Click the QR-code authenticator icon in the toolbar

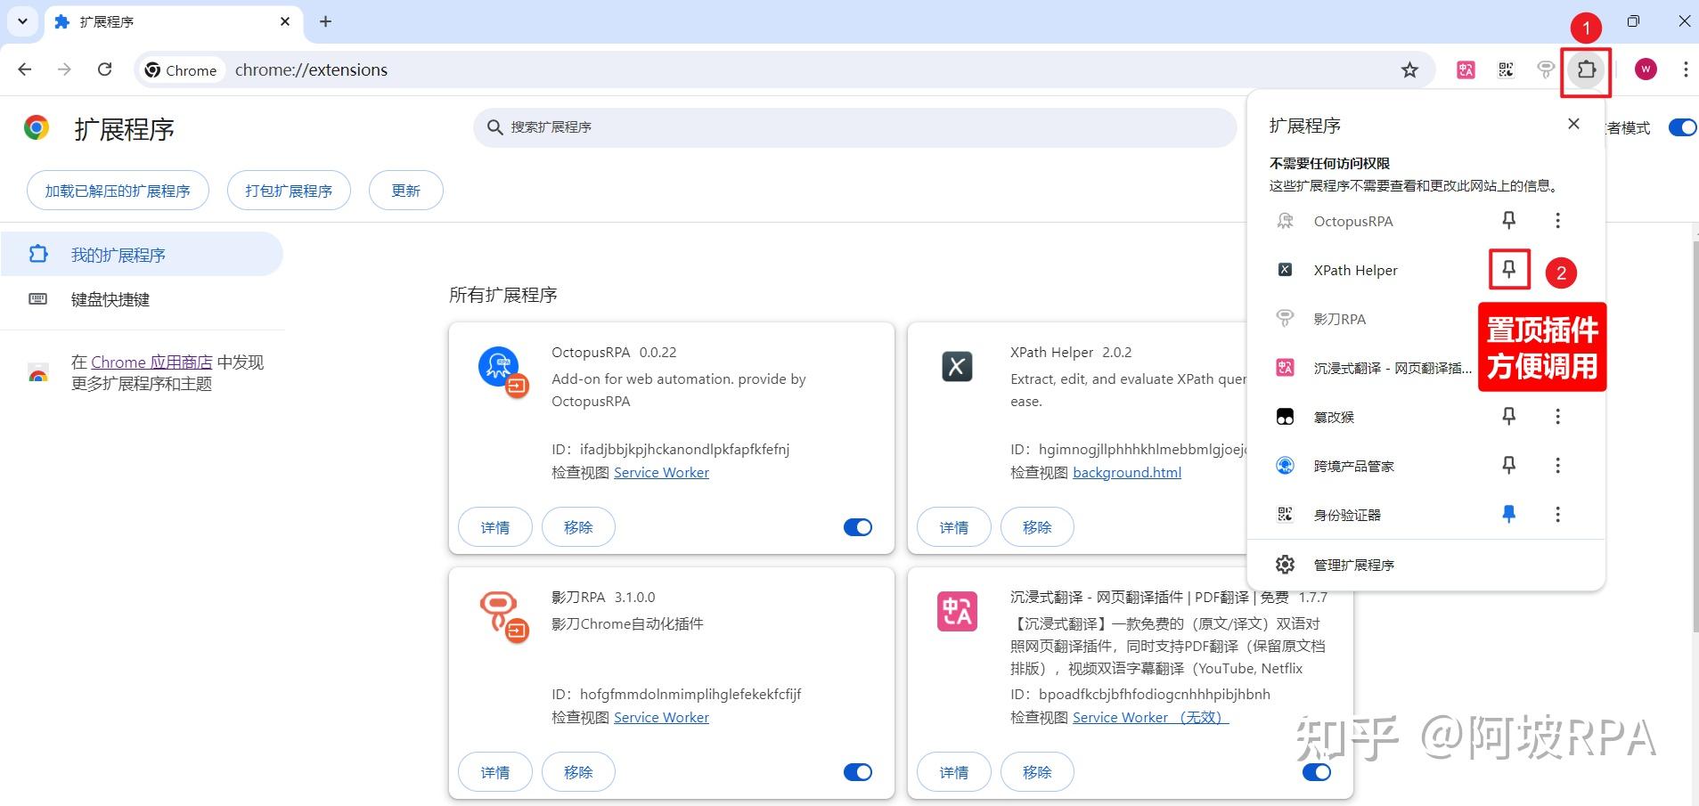[x=1506, y=69]
